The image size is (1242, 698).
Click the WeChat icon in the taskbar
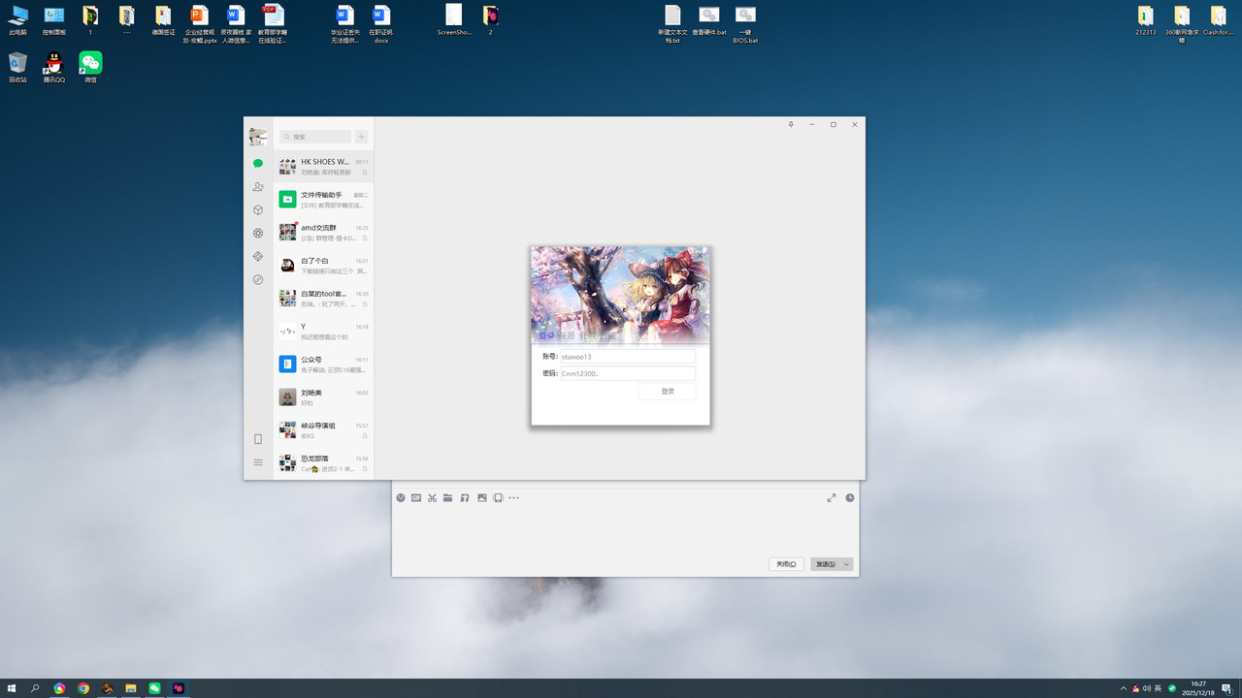(154, 688)
